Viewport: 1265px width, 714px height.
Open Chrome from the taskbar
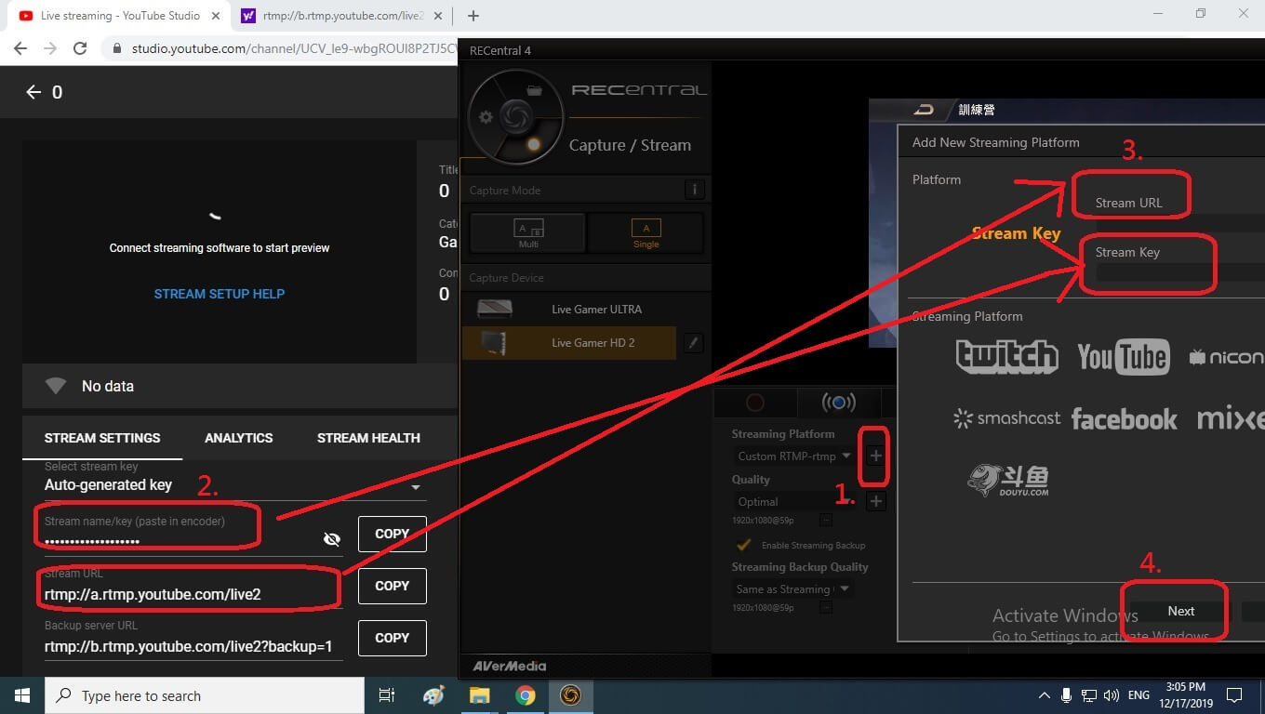[525, 695]
